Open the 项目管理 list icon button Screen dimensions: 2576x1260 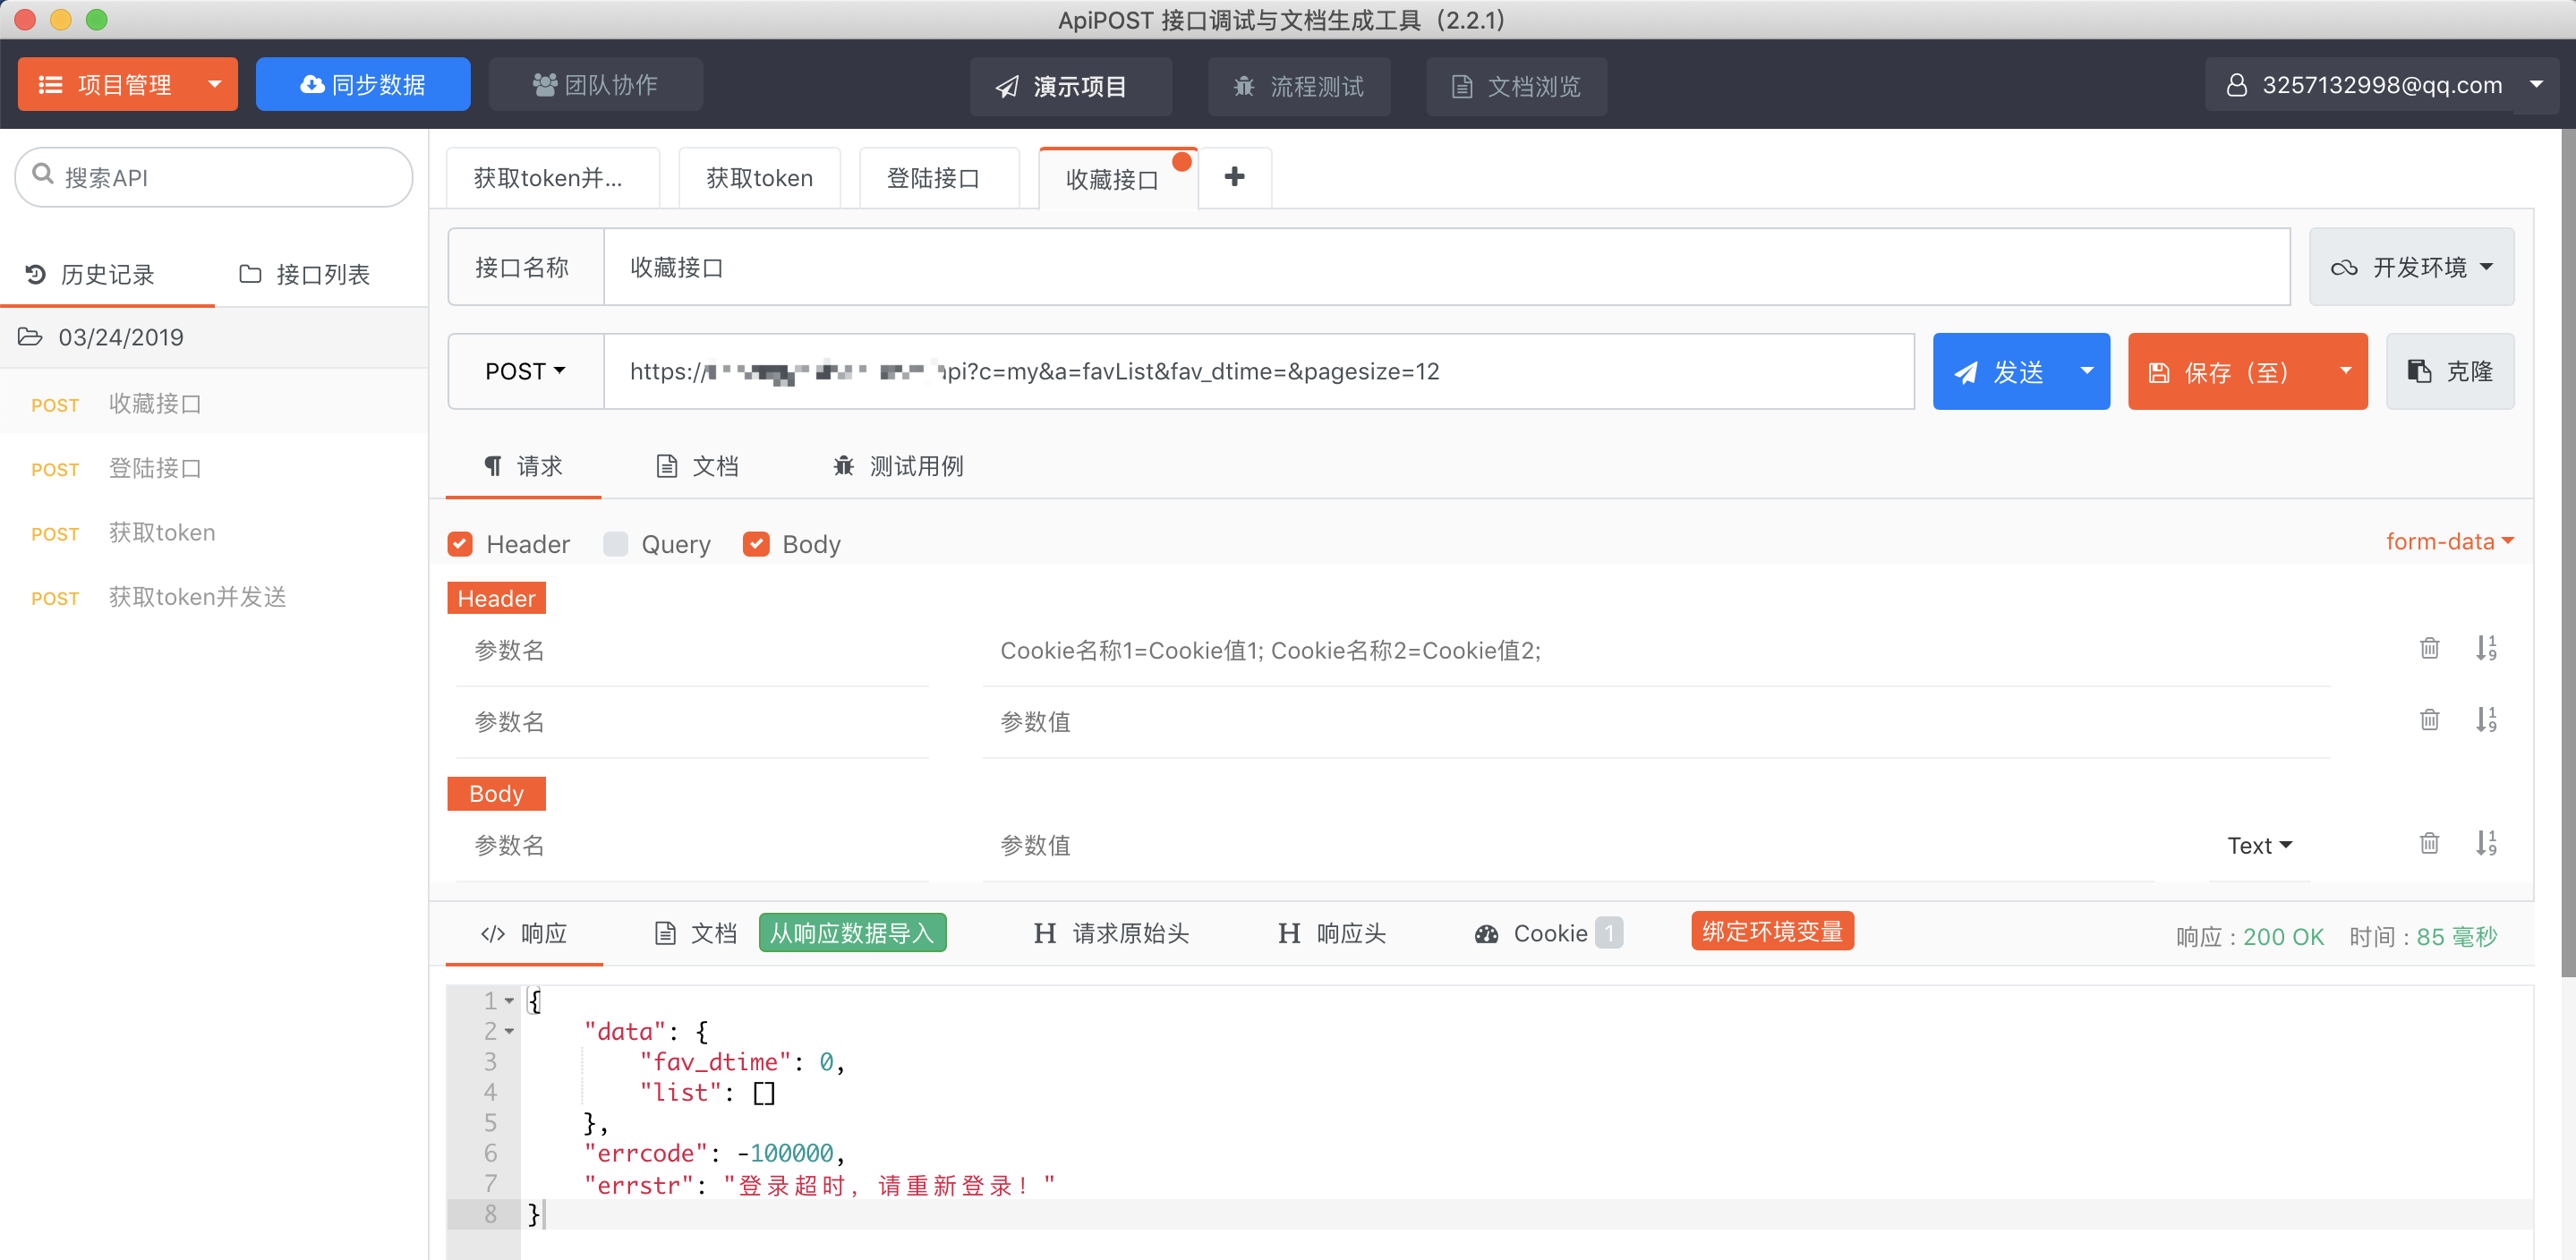tap(51, 85)
